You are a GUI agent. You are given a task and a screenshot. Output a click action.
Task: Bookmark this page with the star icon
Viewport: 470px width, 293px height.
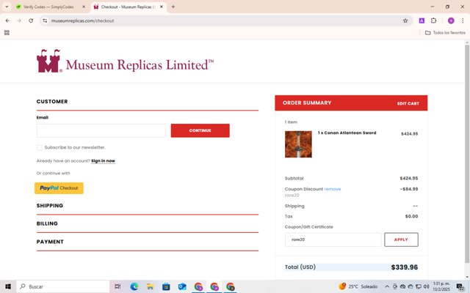[x=405, y=21]
